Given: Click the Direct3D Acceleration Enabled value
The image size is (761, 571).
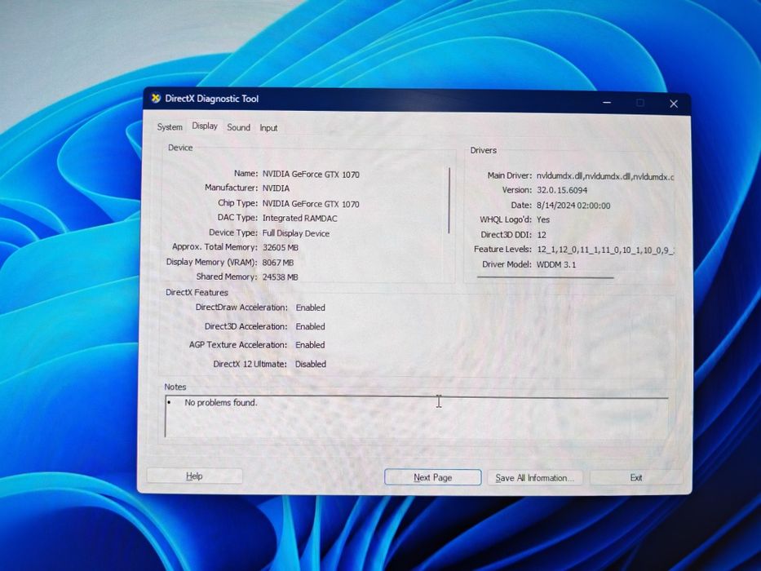Looking at the screenshot, I should pos(310,327).
